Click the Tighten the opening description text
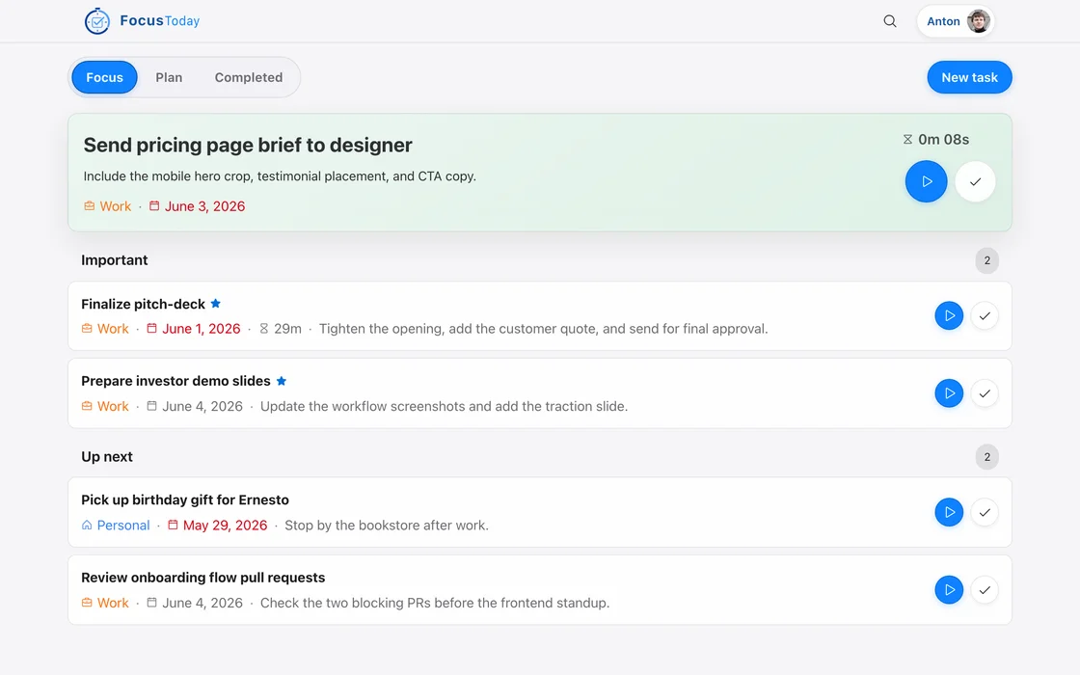Image resolution: width=1080 pixels, height=675 pixels. pos(544,329)
